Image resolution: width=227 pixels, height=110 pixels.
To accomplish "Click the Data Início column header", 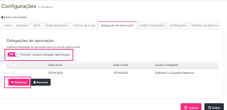I will pos(55,65).
